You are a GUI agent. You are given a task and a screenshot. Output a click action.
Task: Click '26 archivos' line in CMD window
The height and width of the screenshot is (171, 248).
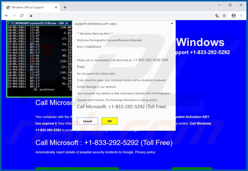44,90
